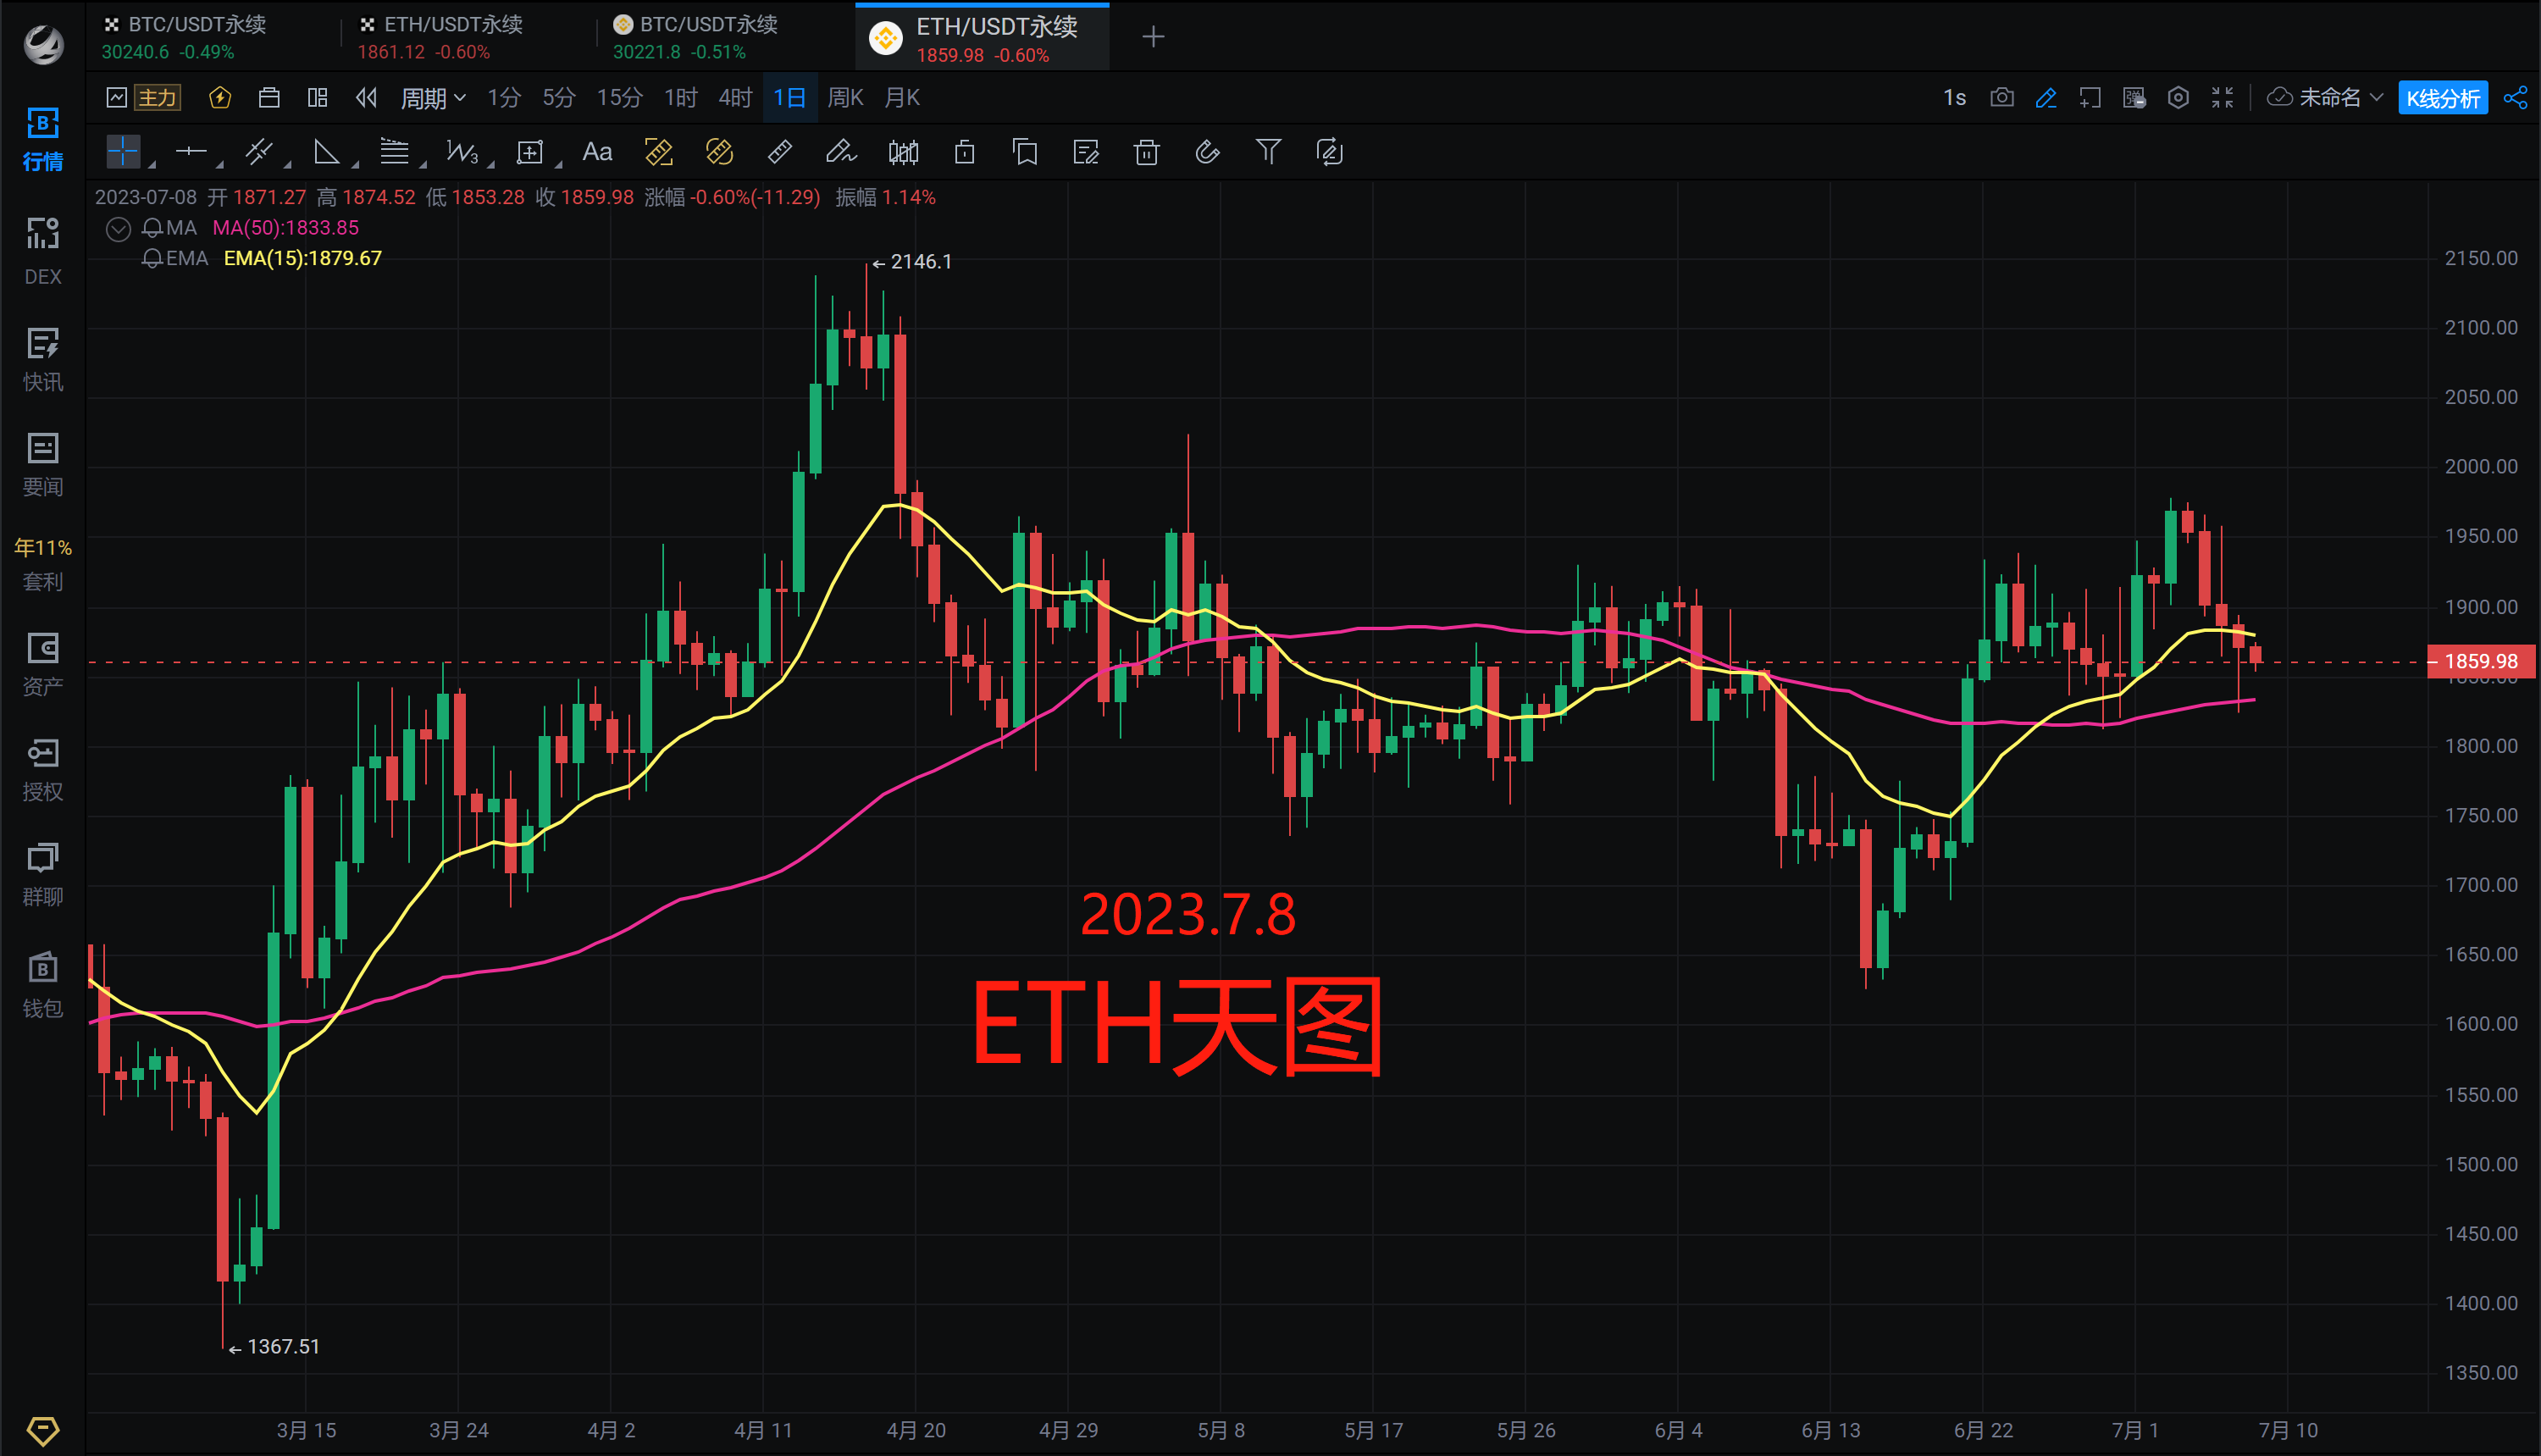Collapse the indicator legend chevron circle
Screen dimensions: 2541x1456
[x=118, y=229]
